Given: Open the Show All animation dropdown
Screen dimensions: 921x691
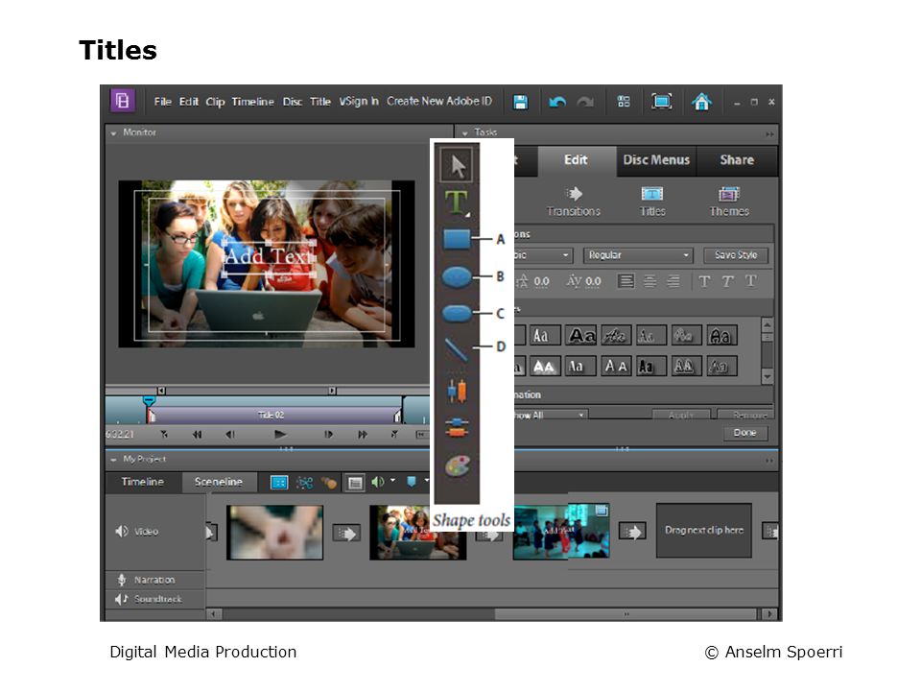Looking at the screenshot, I should [551, 415].
